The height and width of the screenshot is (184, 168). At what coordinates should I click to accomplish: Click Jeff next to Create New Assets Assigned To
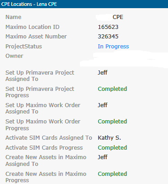(x=103, y=157)
